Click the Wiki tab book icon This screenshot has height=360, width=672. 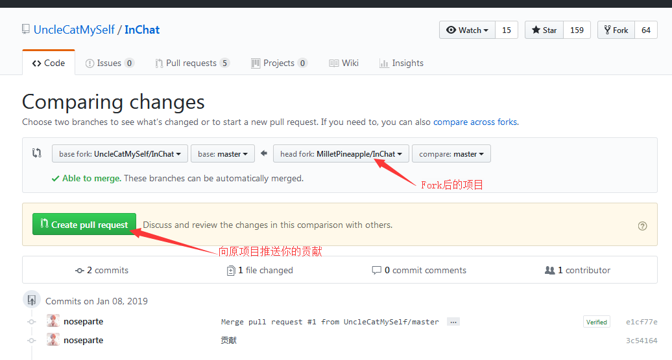(x=333, y=63)
